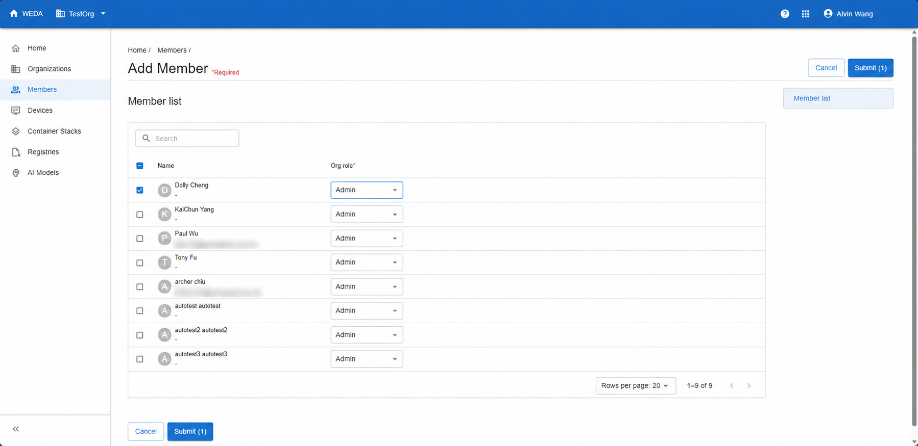Image resolution: width=918 pixels, height=446 pixels.
Task: Change Org role dropdown for Paul Wu
Action: coord(367,238)
